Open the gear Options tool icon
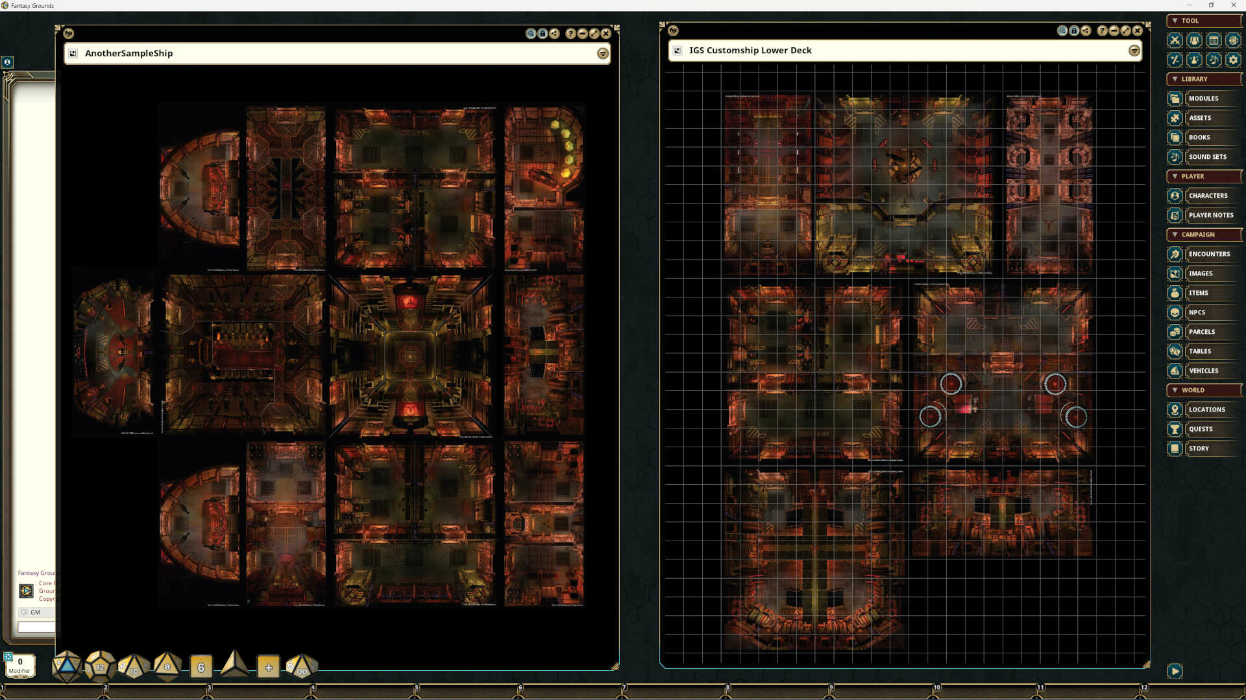This screenshot has height=700, width=1246. pyautogui.click(x=1233, y=60)
